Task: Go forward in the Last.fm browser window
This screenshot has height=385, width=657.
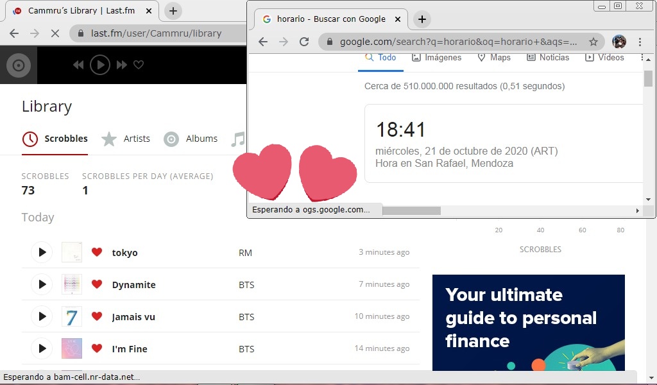Action: pos(35,33)
